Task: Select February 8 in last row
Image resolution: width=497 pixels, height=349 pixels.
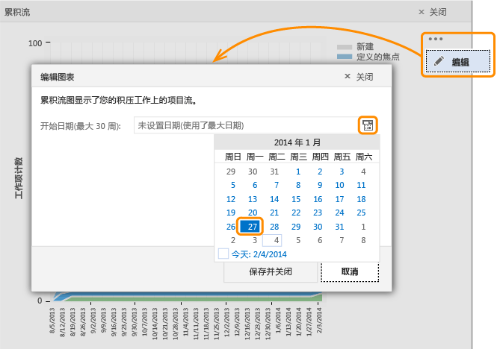Action: (x=363, y=240)
